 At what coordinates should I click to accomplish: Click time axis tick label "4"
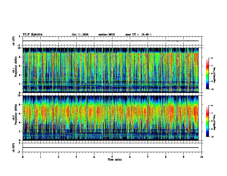pos(94,157)
